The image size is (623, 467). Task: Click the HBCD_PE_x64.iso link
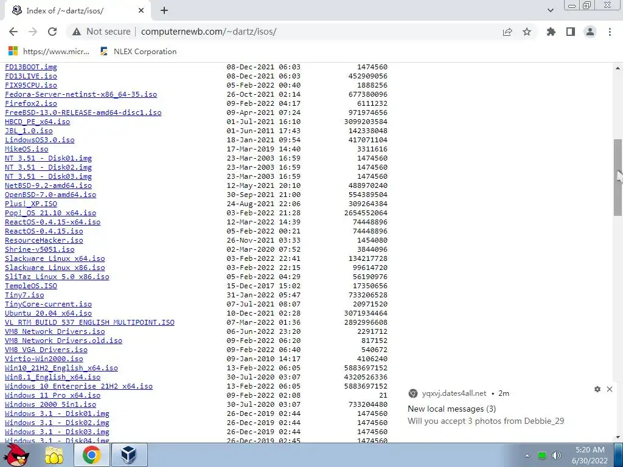pyautogui.click(x=37, y=122)
